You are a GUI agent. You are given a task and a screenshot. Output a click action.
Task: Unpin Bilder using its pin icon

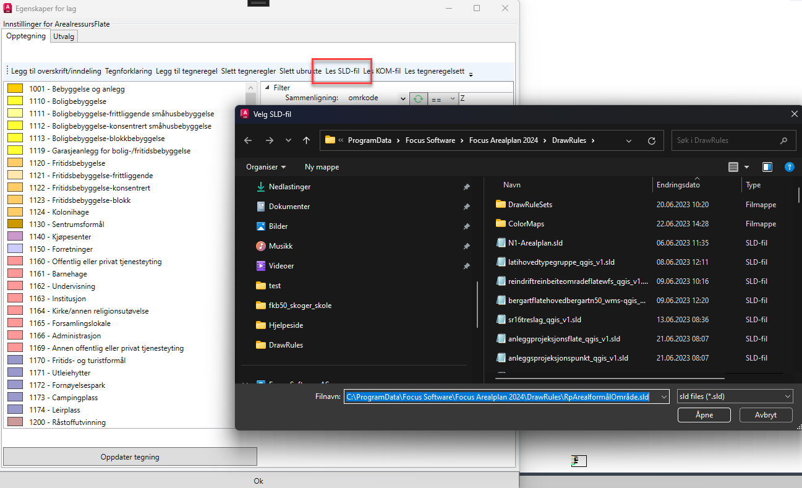[x=466, y=226]
